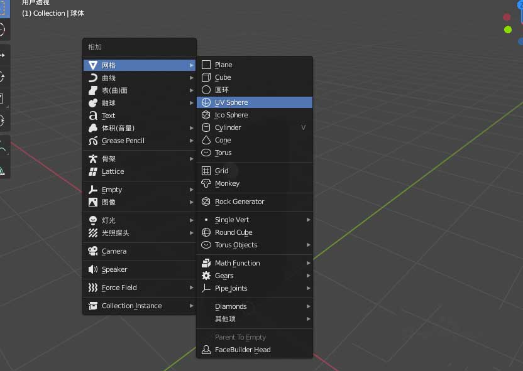The image size is (523, 371).
Task: Click the Monkey head icon
Action: [x=206, y=183]
